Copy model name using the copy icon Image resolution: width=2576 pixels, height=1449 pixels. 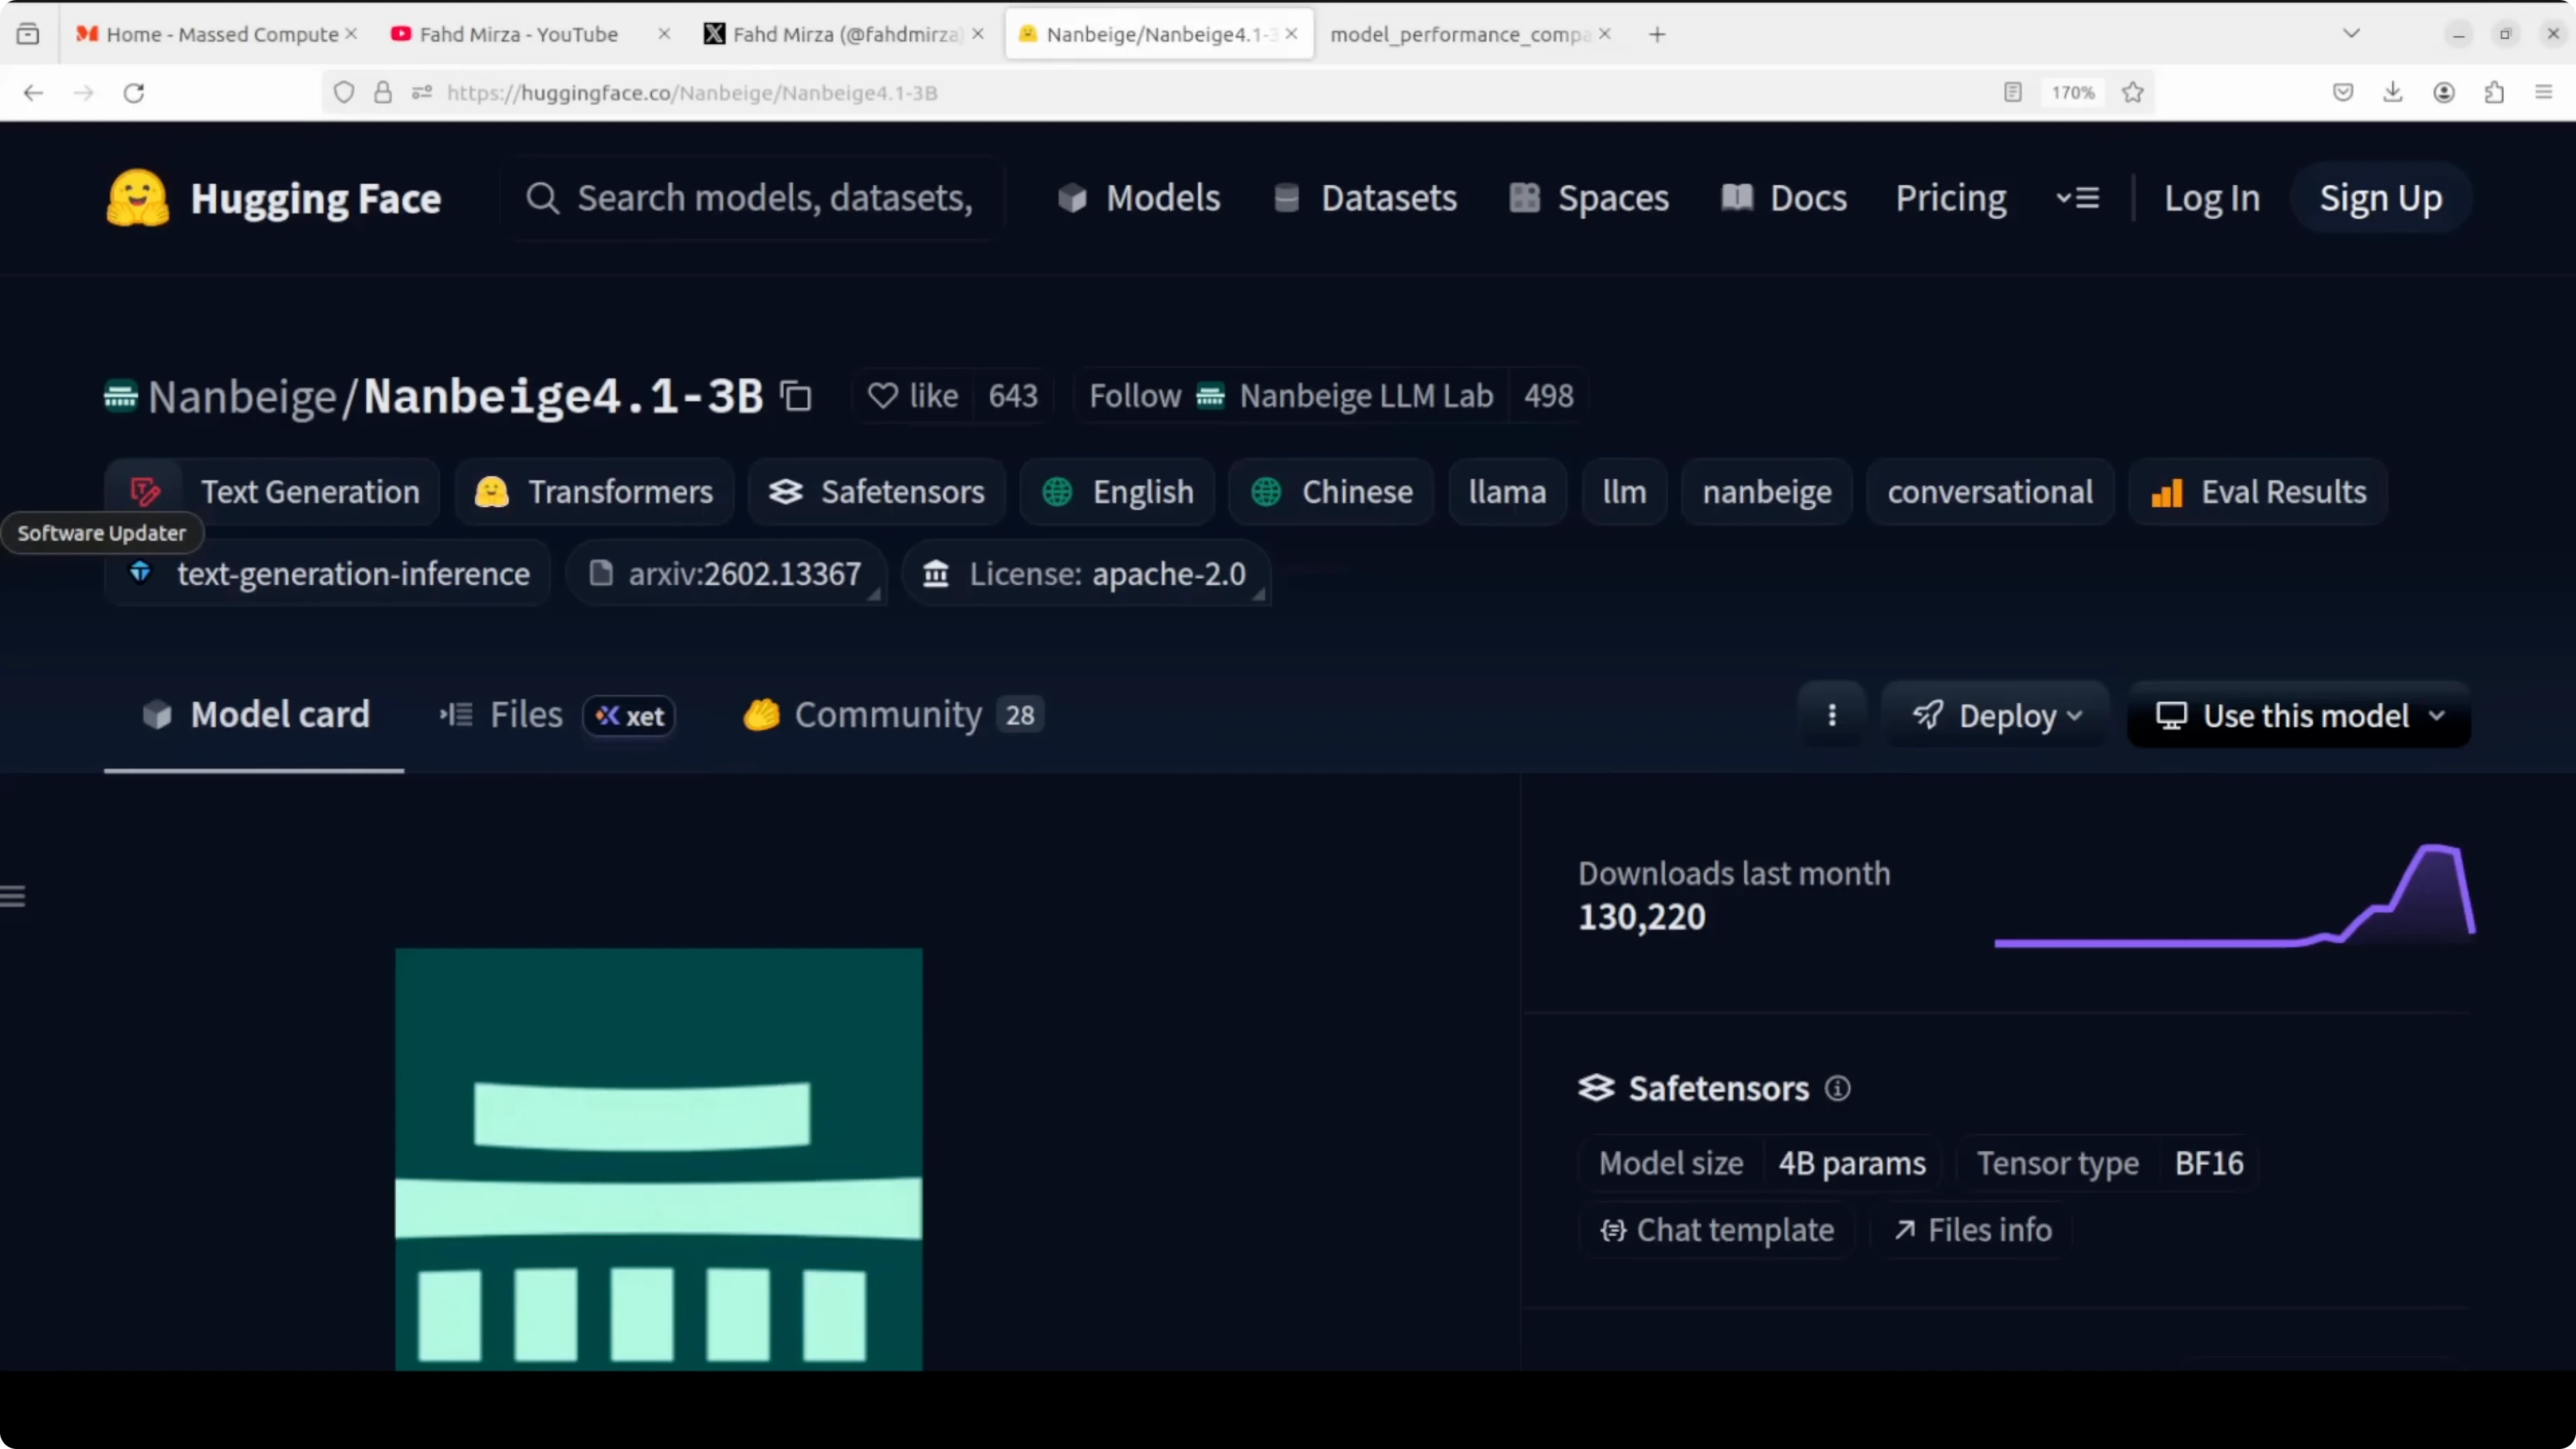click(x=796, y=396)
